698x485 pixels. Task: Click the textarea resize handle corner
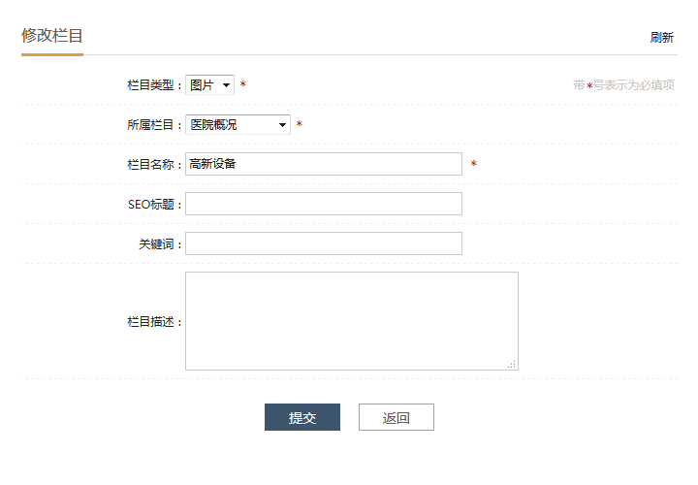pos(512,364)
